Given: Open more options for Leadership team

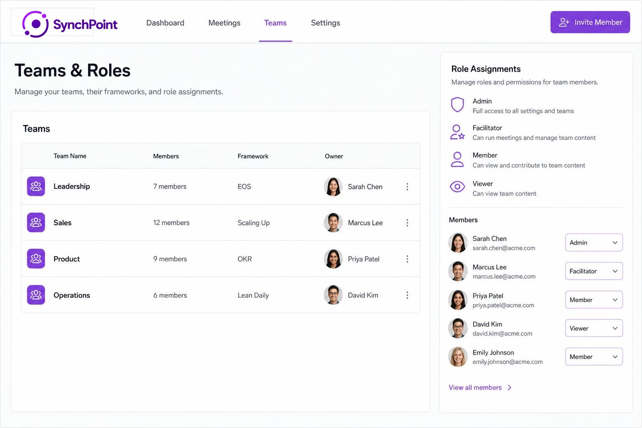Looking at the screenshot, I should point(407,187).
